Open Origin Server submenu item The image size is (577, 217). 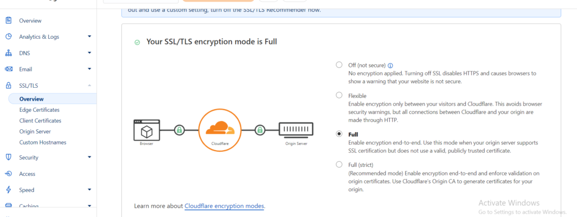coord(35,132)
